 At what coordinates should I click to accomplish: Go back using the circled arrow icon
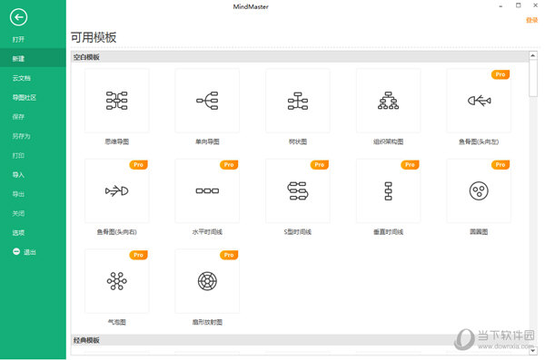(18, 17)
